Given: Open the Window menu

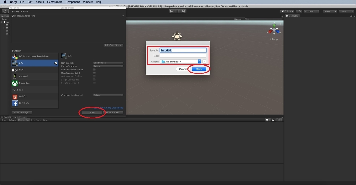Looking at the screenshot, I should 88,2.
